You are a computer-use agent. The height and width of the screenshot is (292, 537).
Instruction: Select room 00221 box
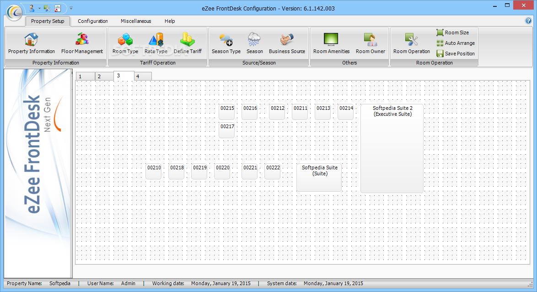coord(250,171)
